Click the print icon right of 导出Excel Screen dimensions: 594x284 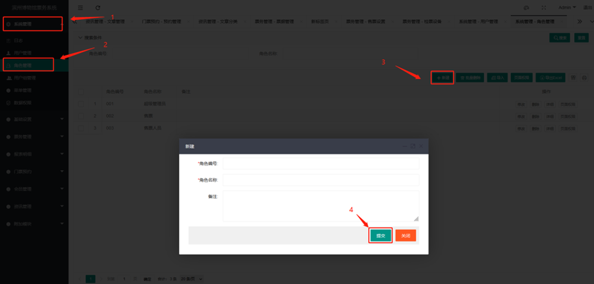click(x=574, y=78)
